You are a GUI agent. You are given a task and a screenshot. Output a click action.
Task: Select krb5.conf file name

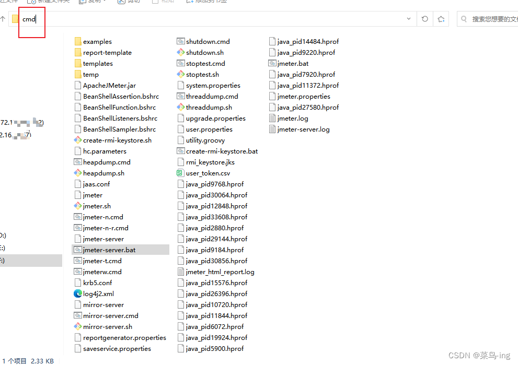(97, 283)
